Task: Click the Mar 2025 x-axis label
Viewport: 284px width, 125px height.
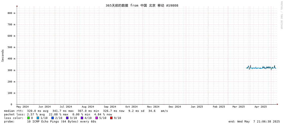Action: [x=239, y=107]
